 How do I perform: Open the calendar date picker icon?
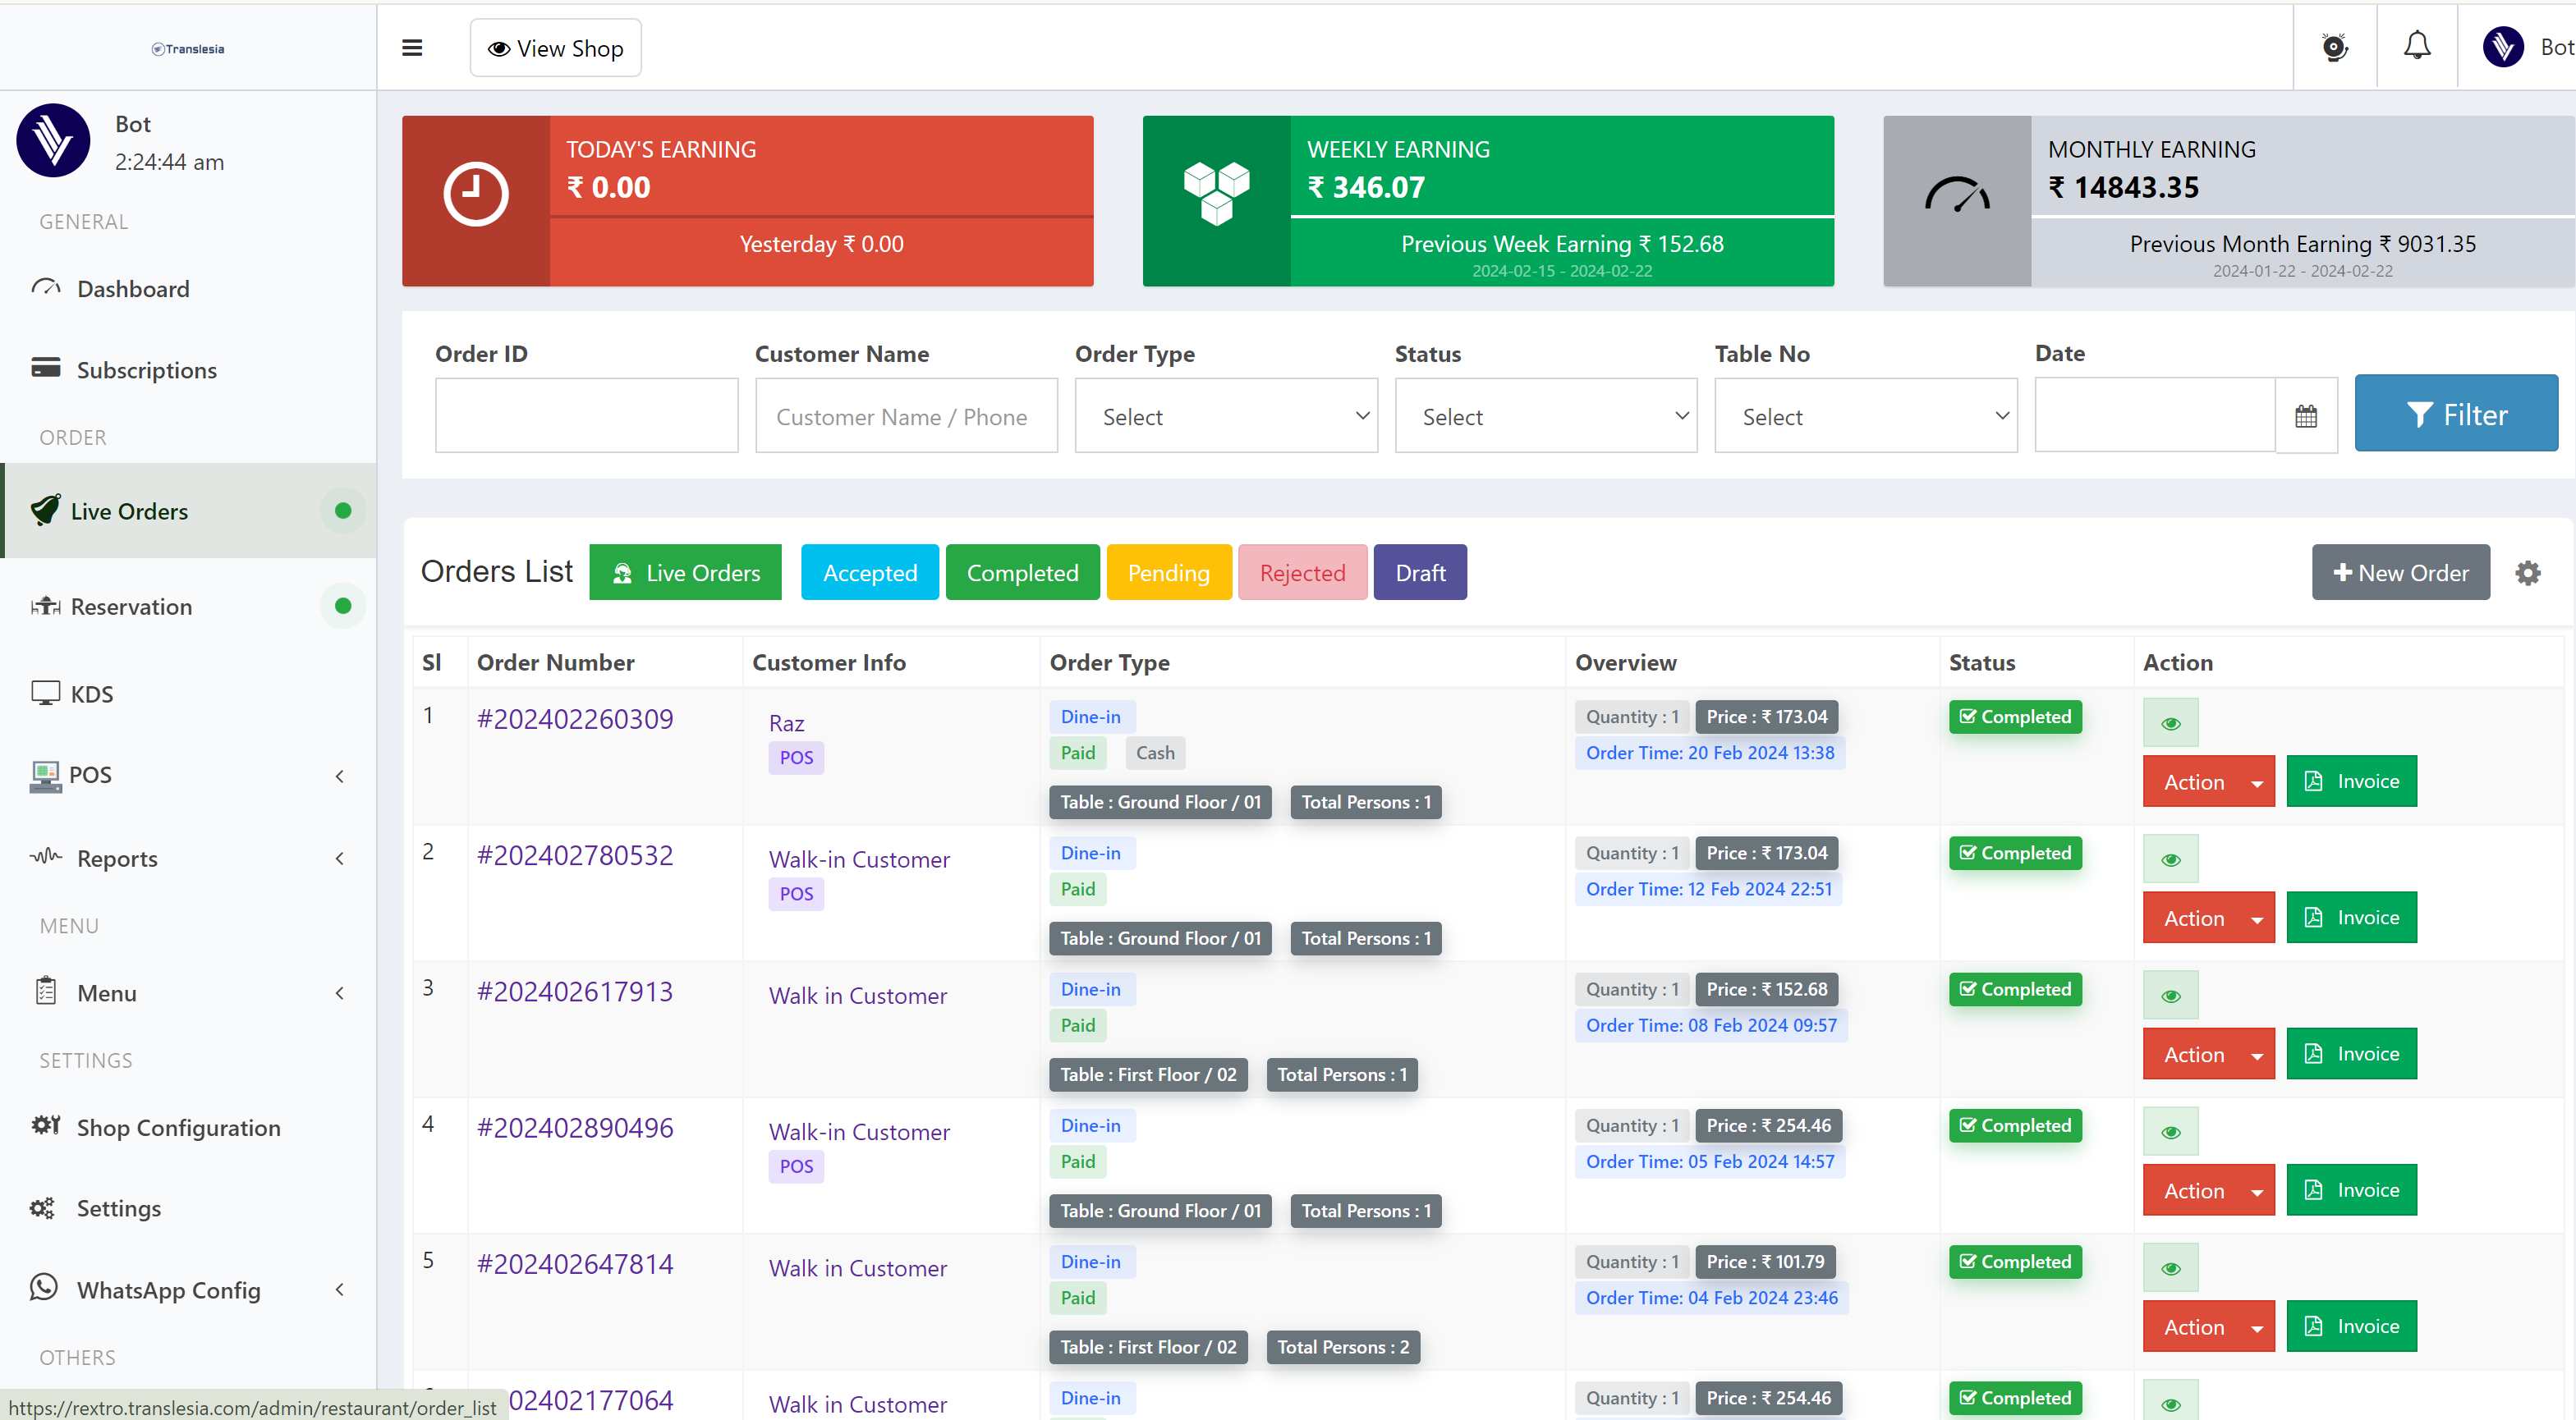pyautogui.click(x=2306, y=415)
